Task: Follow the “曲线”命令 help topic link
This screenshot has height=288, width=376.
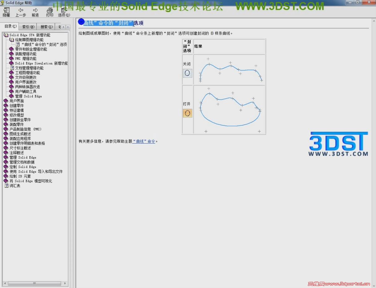Action: click(x=144, y=141)
